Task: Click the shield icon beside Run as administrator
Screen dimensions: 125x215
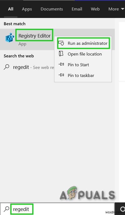Action: [x=61, y=43]
